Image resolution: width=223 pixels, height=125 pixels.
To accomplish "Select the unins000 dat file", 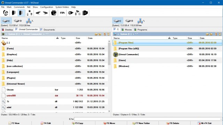I will click(x=54, y=96).
